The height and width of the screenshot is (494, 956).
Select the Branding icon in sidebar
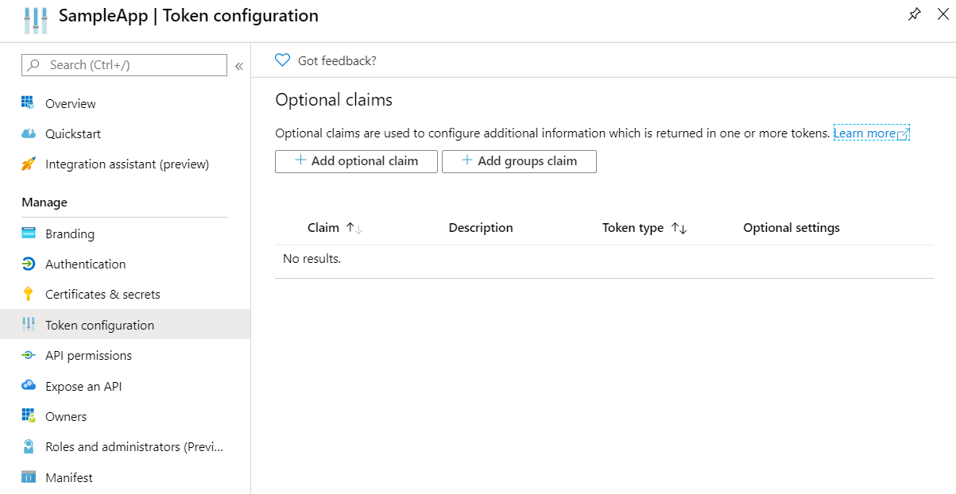(30, 233)
